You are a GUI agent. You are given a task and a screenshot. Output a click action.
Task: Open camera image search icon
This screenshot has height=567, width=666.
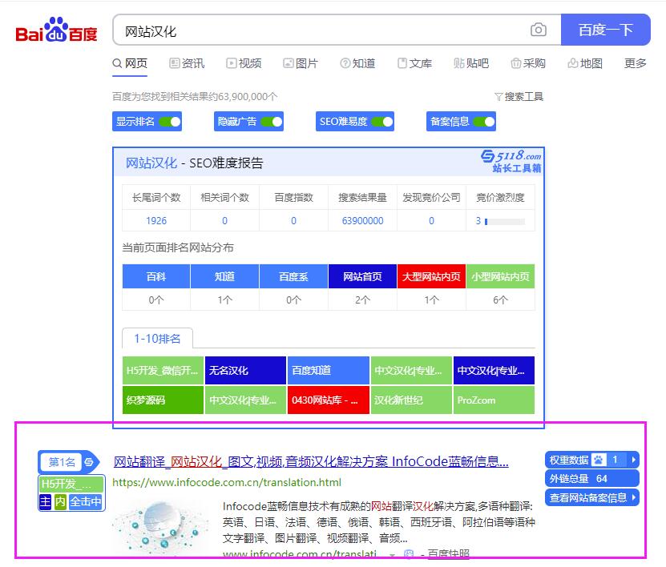[x=538, y=30]
